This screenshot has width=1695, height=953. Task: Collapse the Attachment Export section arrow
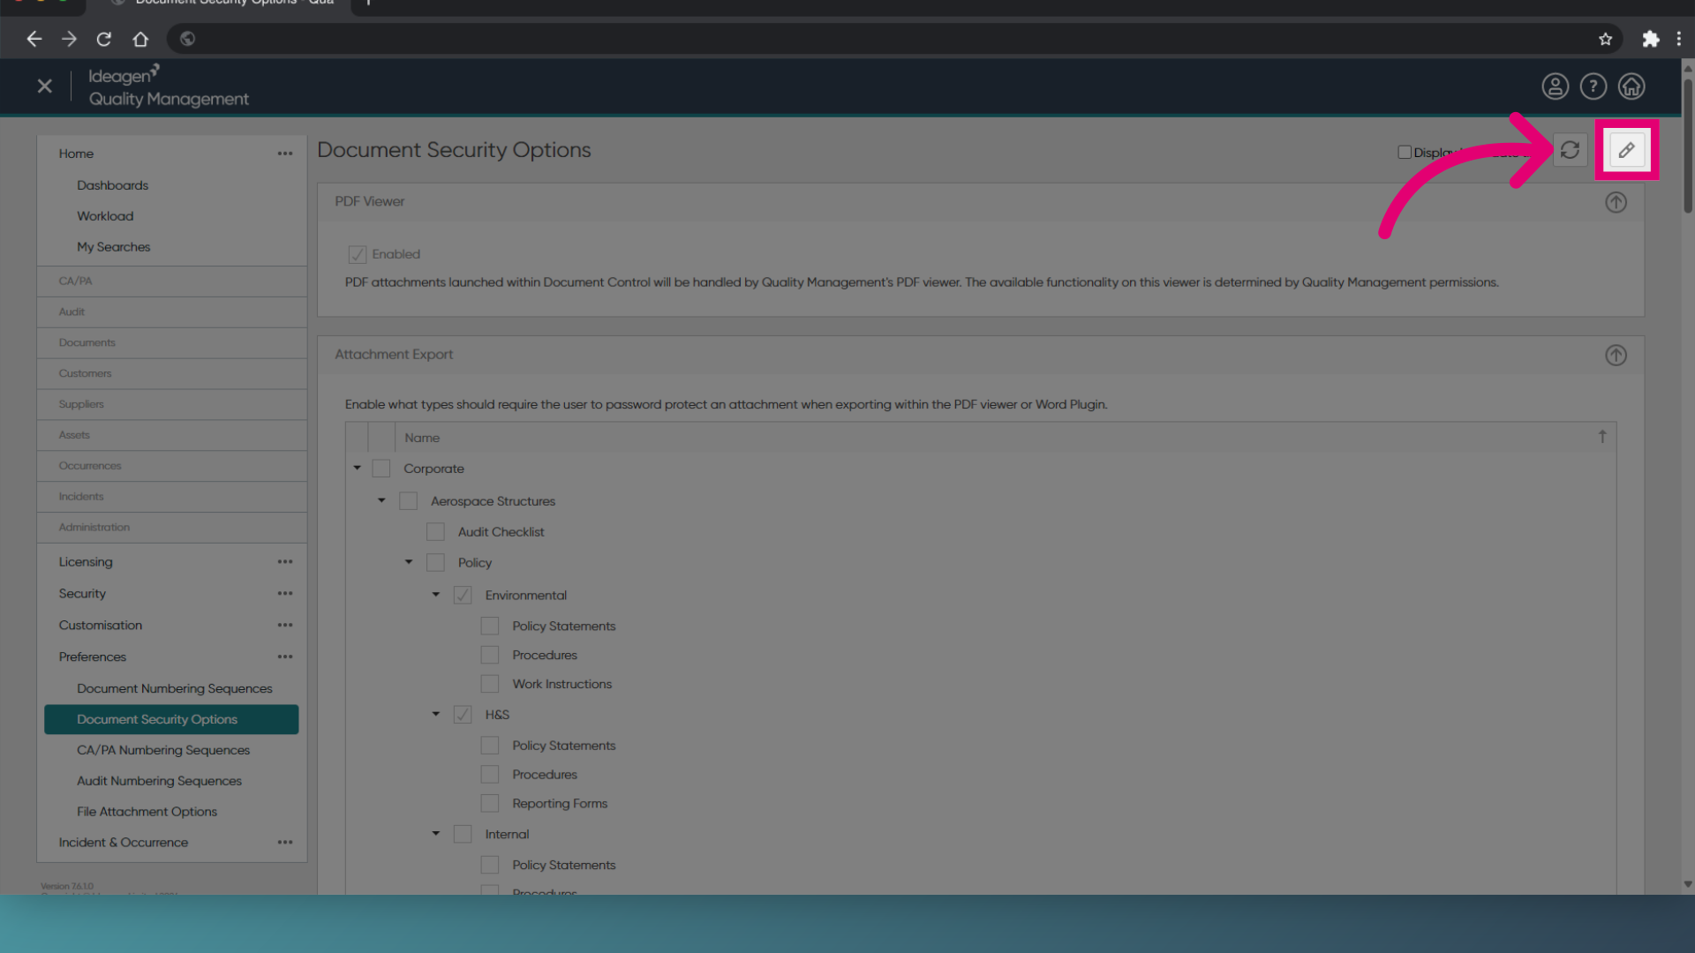[x=1616, y=355]
